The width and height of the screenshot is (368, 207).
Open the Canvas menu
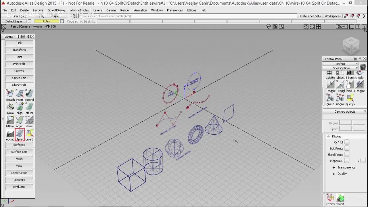coord(111,10)
